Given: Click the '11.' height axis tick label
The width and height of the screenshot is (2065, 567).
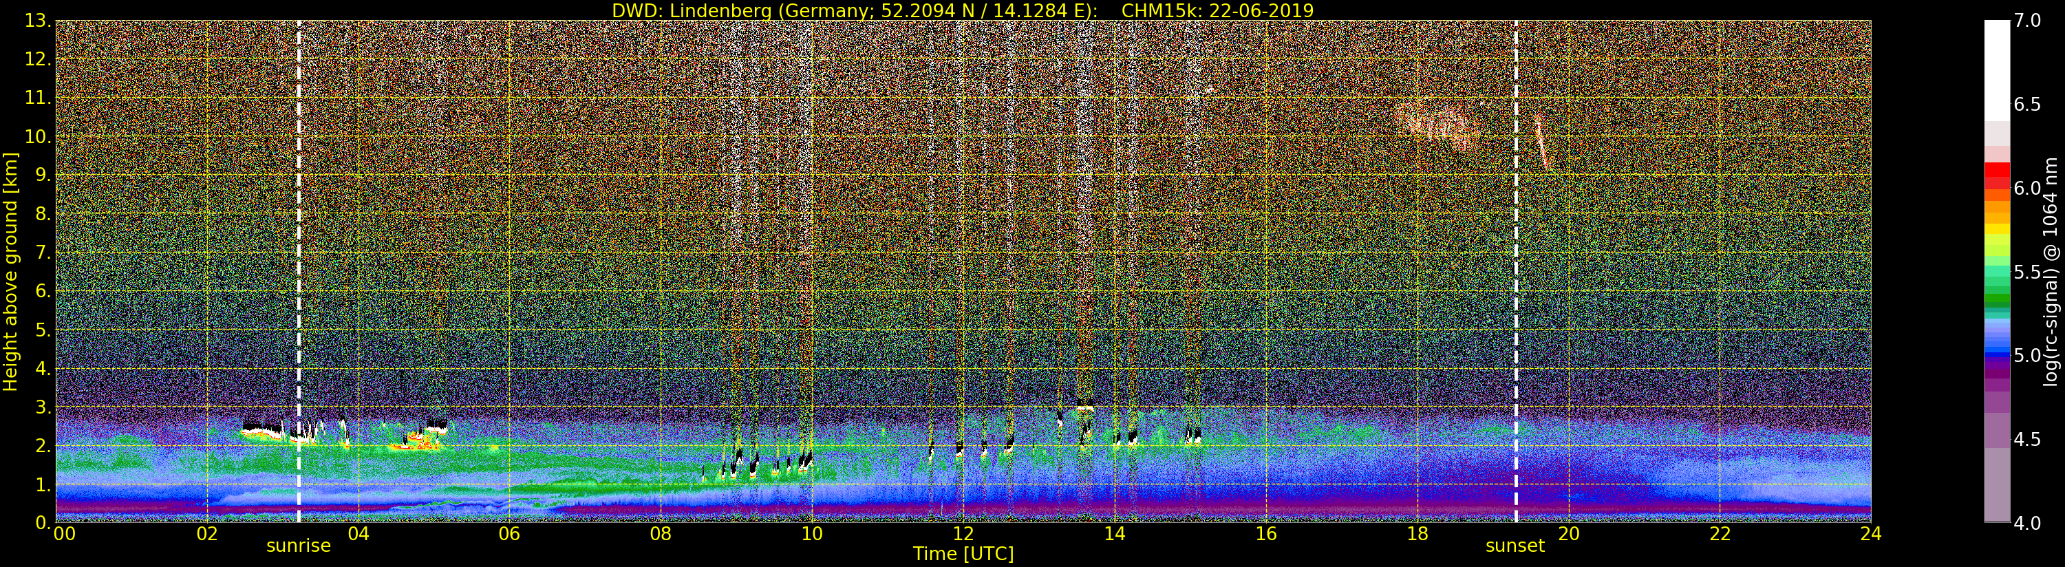Looking at the screenshot, I should pos(39,98).
